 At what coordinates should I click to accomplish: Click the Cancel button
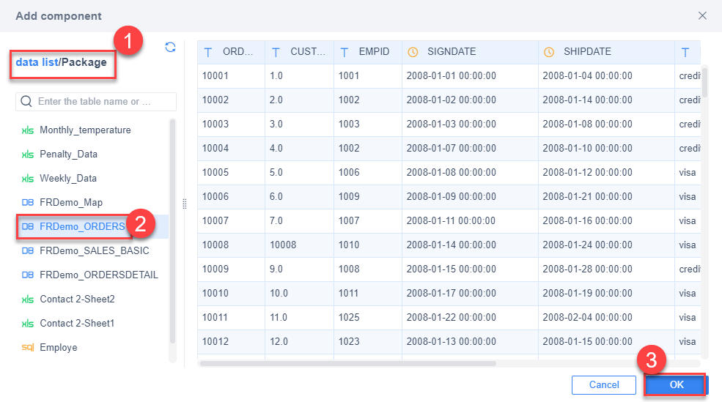click(x=604, y=384)
